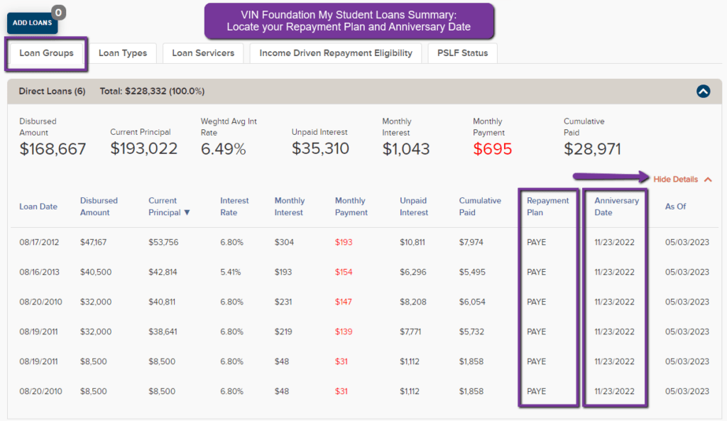727x421 pixels.
Task: Check the PSLF Status tab
Action: click(462, 53)
